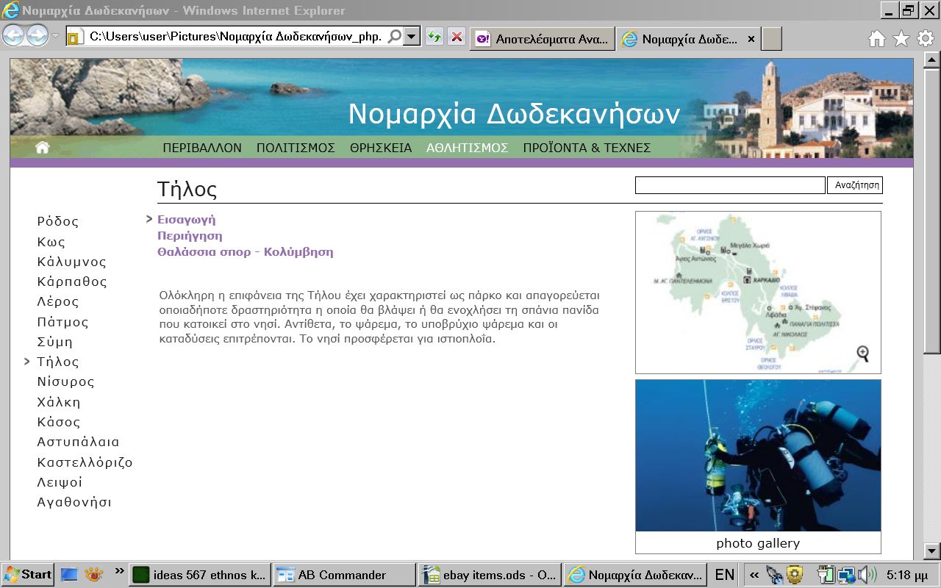The width and height of the screenshot is (941, 588).
Task: Refresh the page with the green arrows icon
Action: pos(434,37)
